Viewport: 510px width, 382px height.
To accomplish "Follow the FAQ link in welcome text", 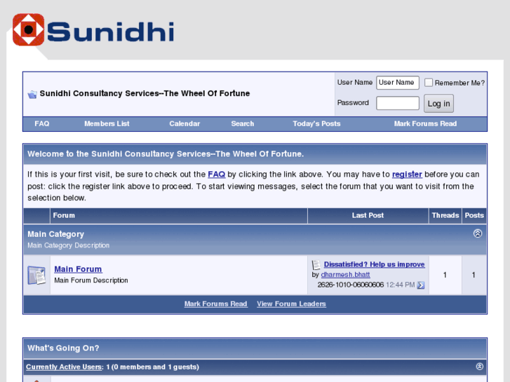I will (217, 175).
